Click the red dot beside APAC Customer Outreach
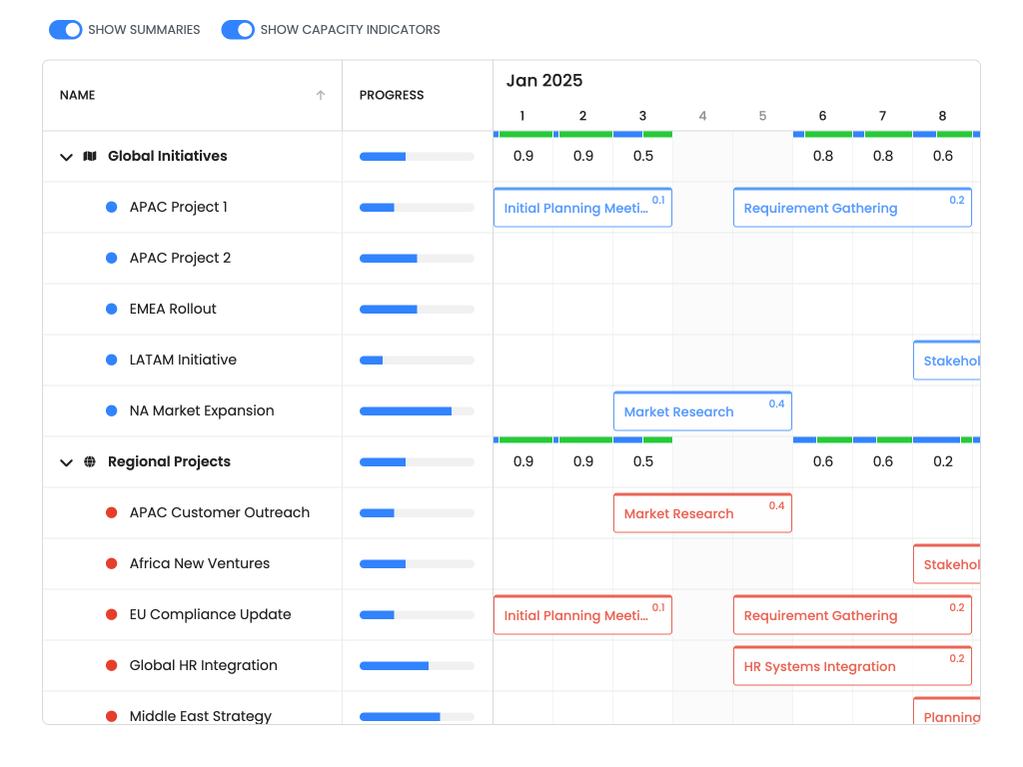Image resolution: width=1023 pixels, height=767 pixels. click(112, 512)
